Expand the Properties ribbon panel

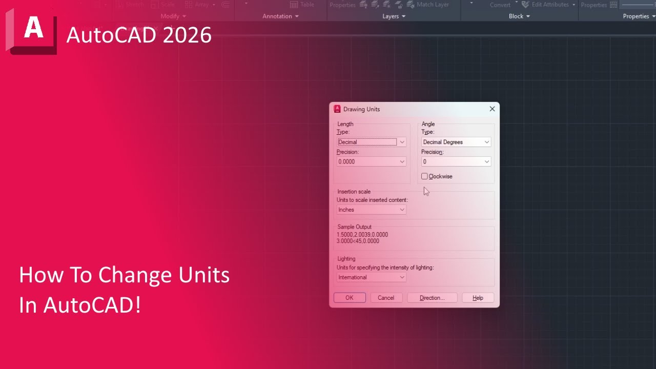pos(639,16)
